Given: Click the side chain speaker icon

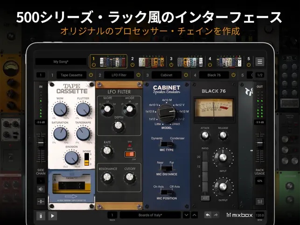Looking at the screenshot, I should tap(41, 190).
